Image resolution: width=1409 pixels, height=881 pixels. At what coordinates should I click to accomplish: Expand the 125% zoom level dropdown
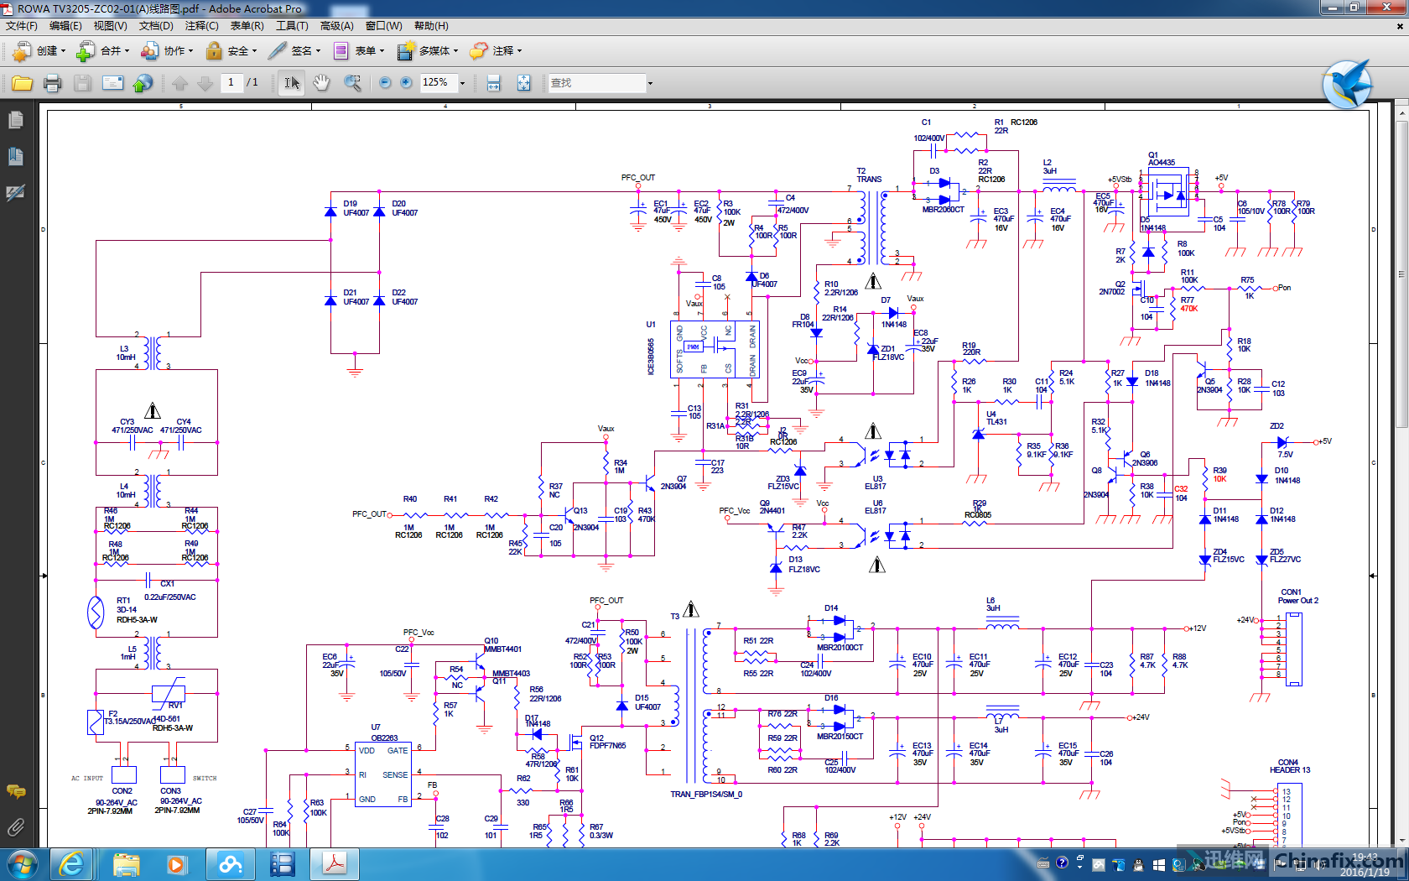(462, 83)
